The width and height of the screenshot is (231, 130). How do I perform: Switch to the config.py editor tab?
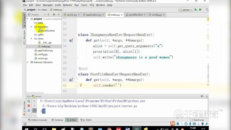(x=157, y=15)
